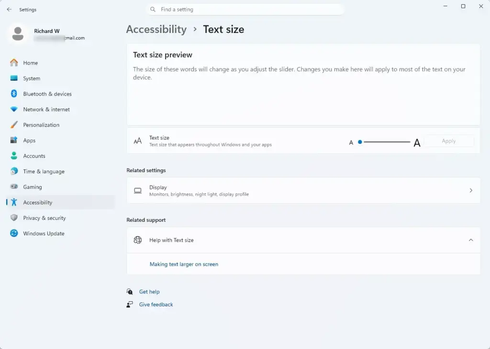Screen dimensions: 490x349
Task: Click the Home house icon
Action: [x=14, y=63]
